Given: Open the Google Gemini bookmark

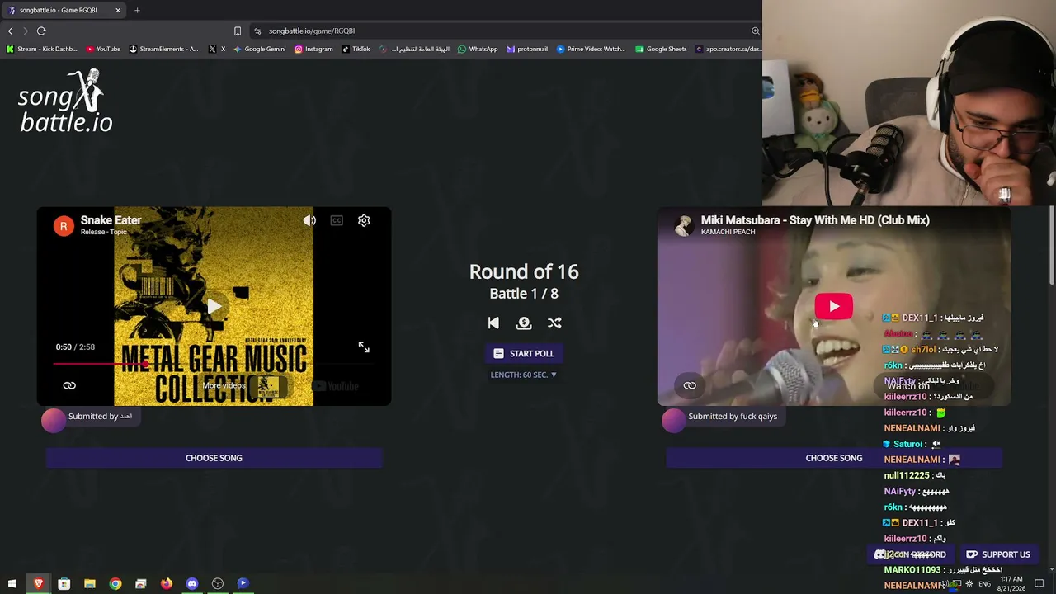Looking at the screenshot, I should pos(259,49).
